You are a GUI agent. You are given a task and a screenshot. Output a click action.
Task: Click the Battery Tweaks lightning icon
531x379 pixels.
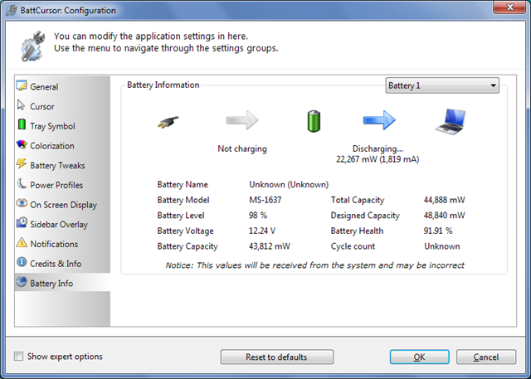(x=22, y=163)
